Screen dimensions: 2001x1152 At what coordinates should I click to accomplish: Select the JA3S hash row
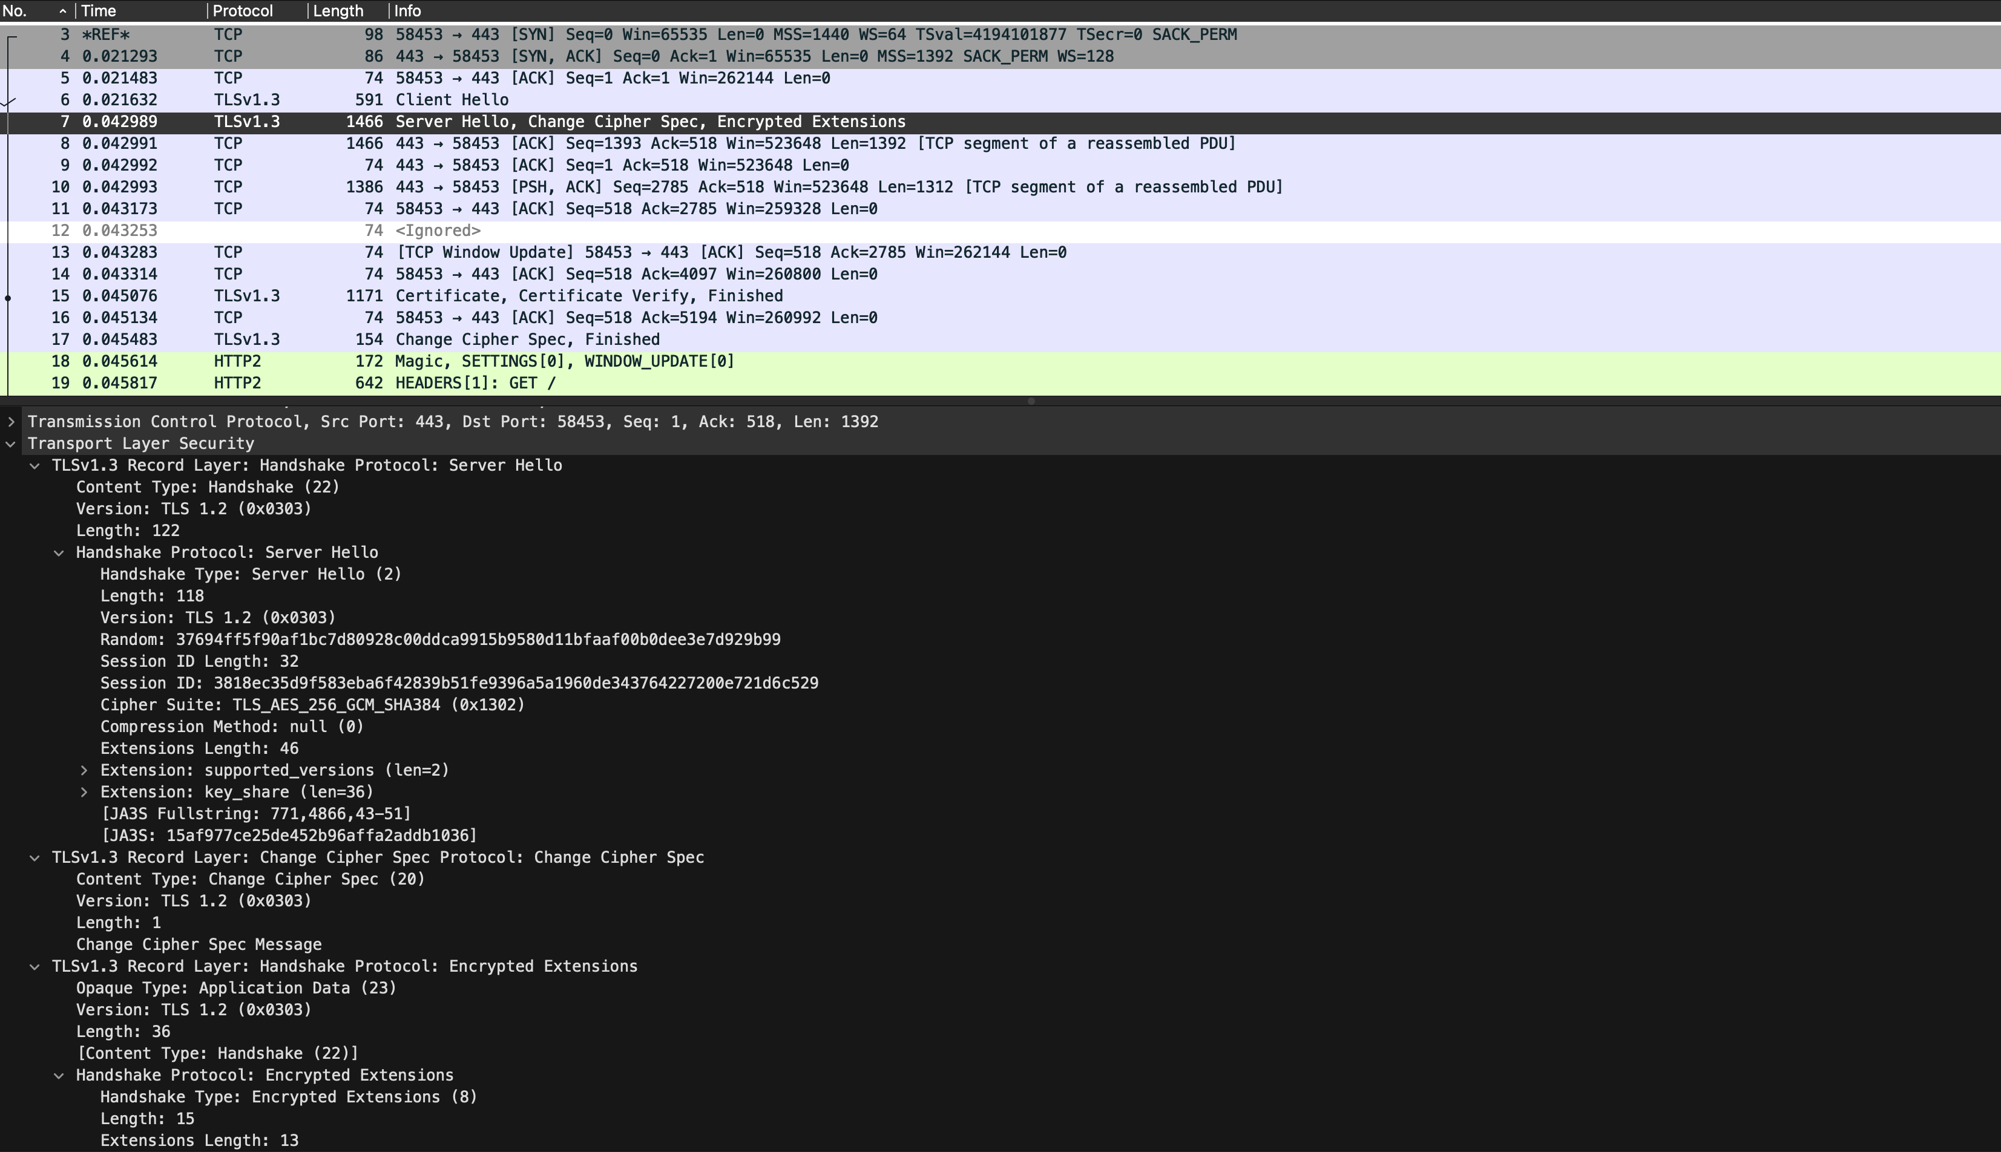[1000, 836]
